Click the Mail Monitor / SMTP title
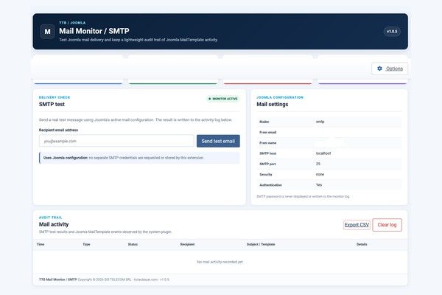Image resolution: width=442 pixels, height=295 pixels. click(94, 31)
